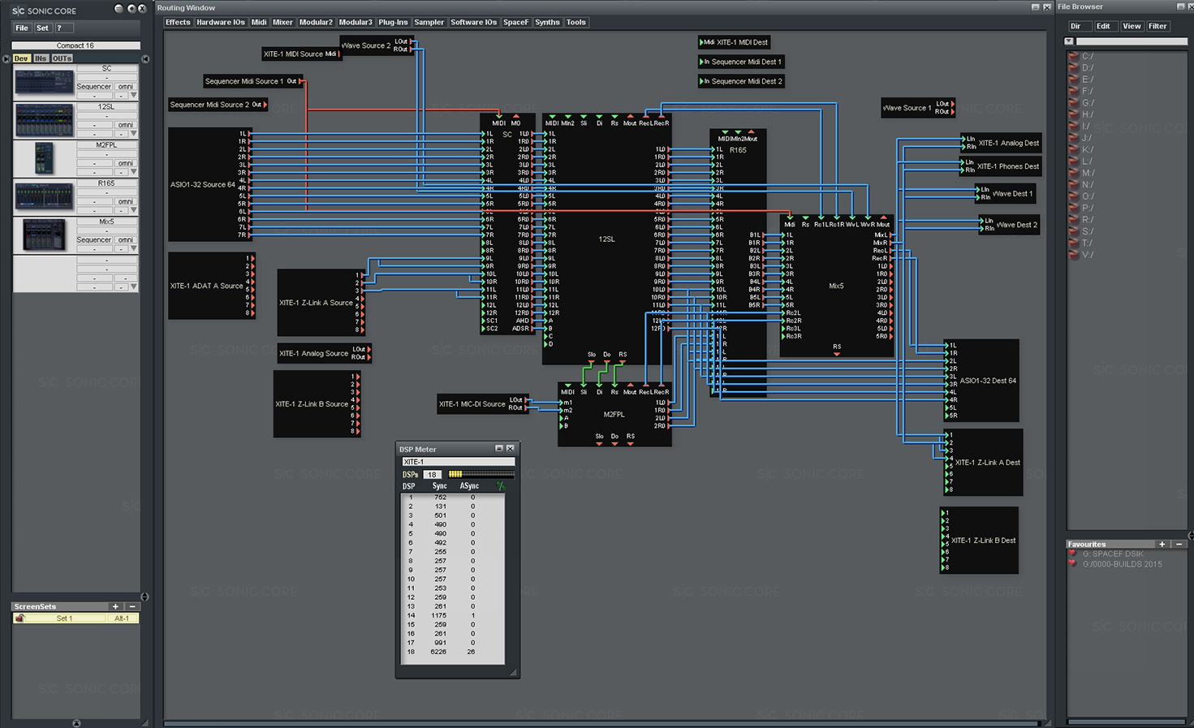Click the View button in File Browser
Image resolution: width=1194 pixels, height=728 pixels.
[x=1131, y=26]
